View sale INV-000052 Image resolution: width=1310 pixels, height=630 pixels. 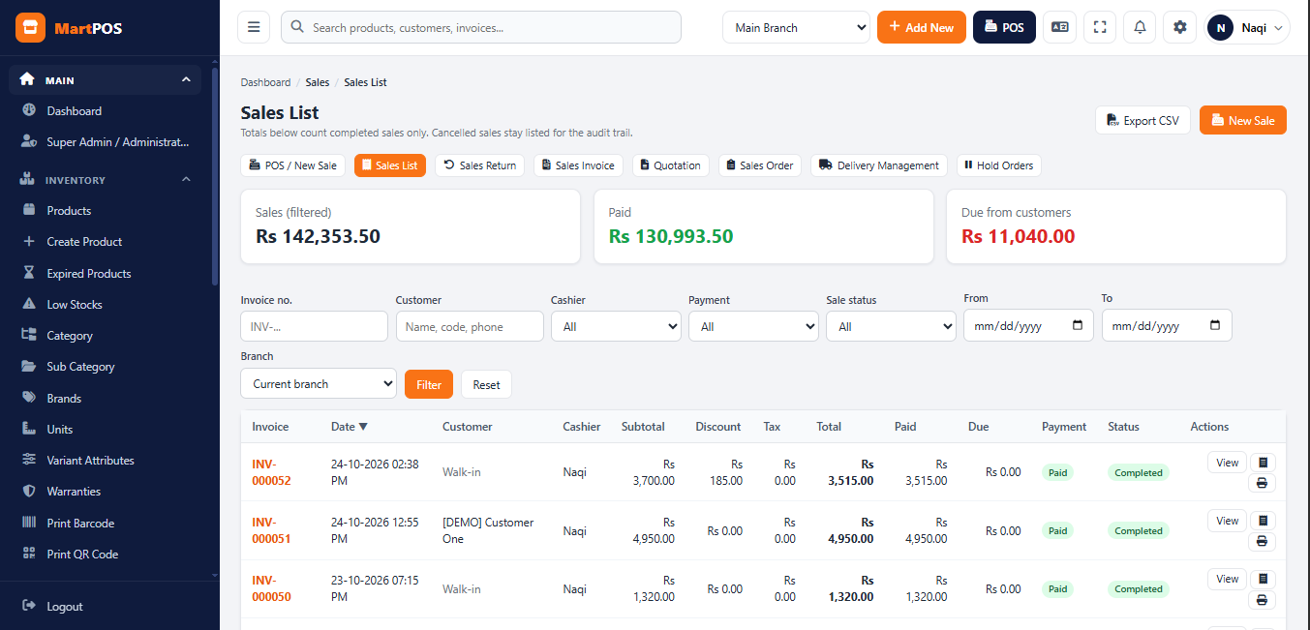(1227, 463)
